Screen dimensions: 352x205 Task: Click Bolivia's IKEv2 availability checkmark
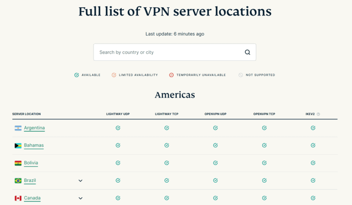pos(313,163)
